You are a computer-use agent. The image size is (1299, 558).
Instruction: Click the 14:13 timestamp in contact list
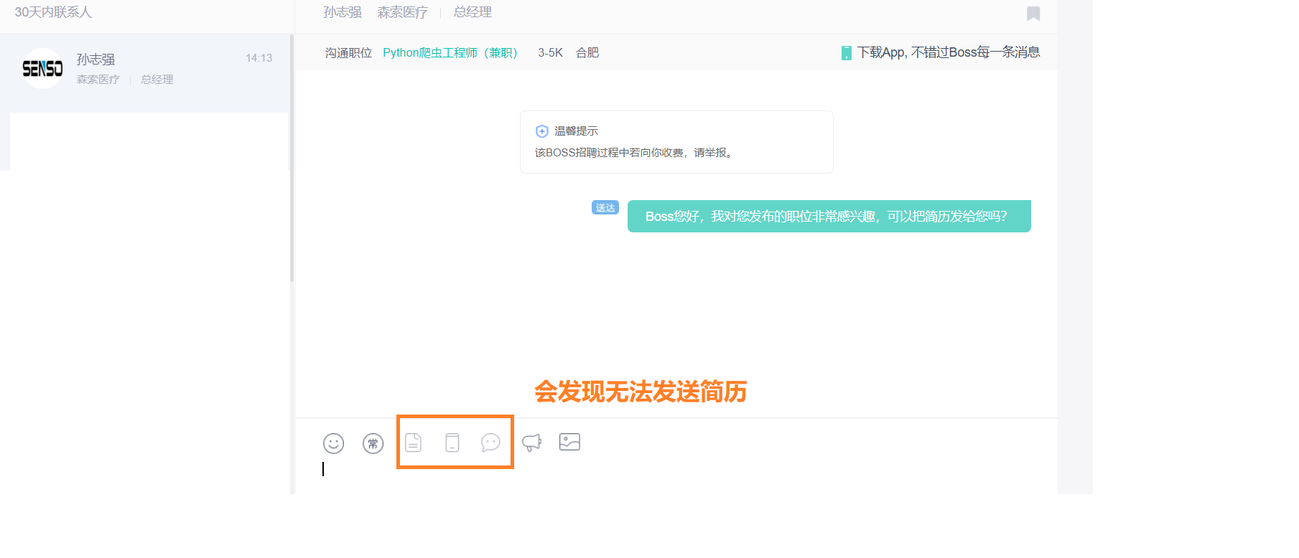tap(259, 58)
